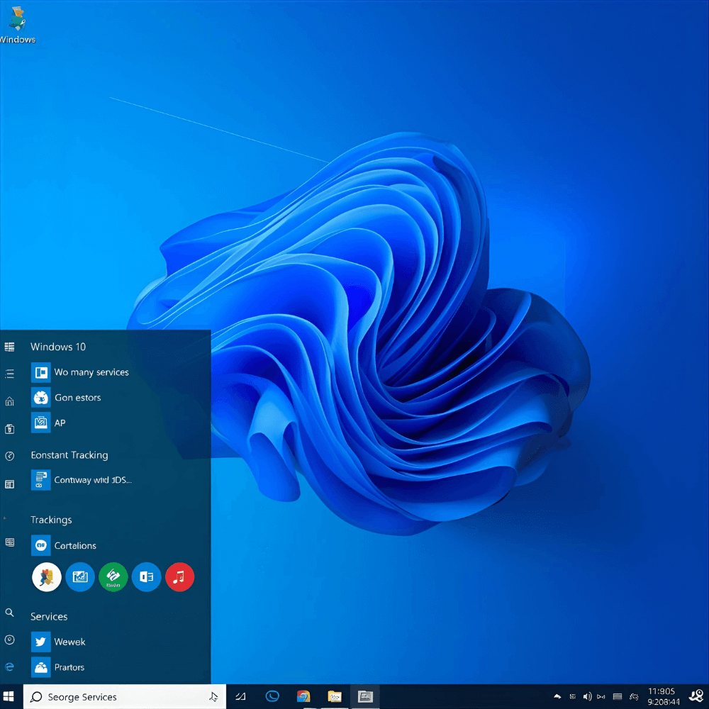Open the blue circular Office-style icon
This screenshot has width=709, height=709.
[x=146, y=577]
